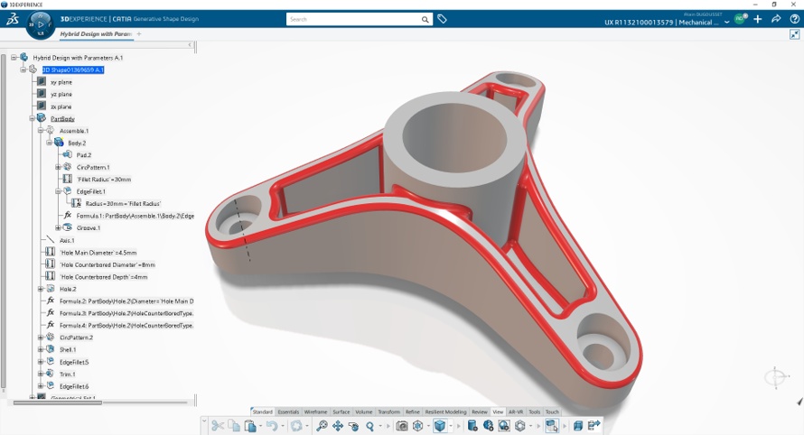
Task: Open the Paste options dropdown arrow
Action: point(260,426)
